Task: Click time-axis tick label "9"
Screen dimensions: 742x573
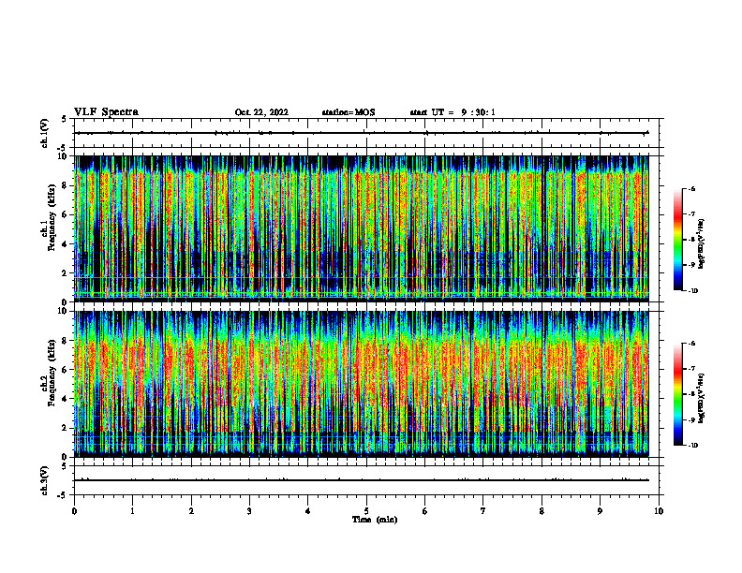Action: [600, 511]
